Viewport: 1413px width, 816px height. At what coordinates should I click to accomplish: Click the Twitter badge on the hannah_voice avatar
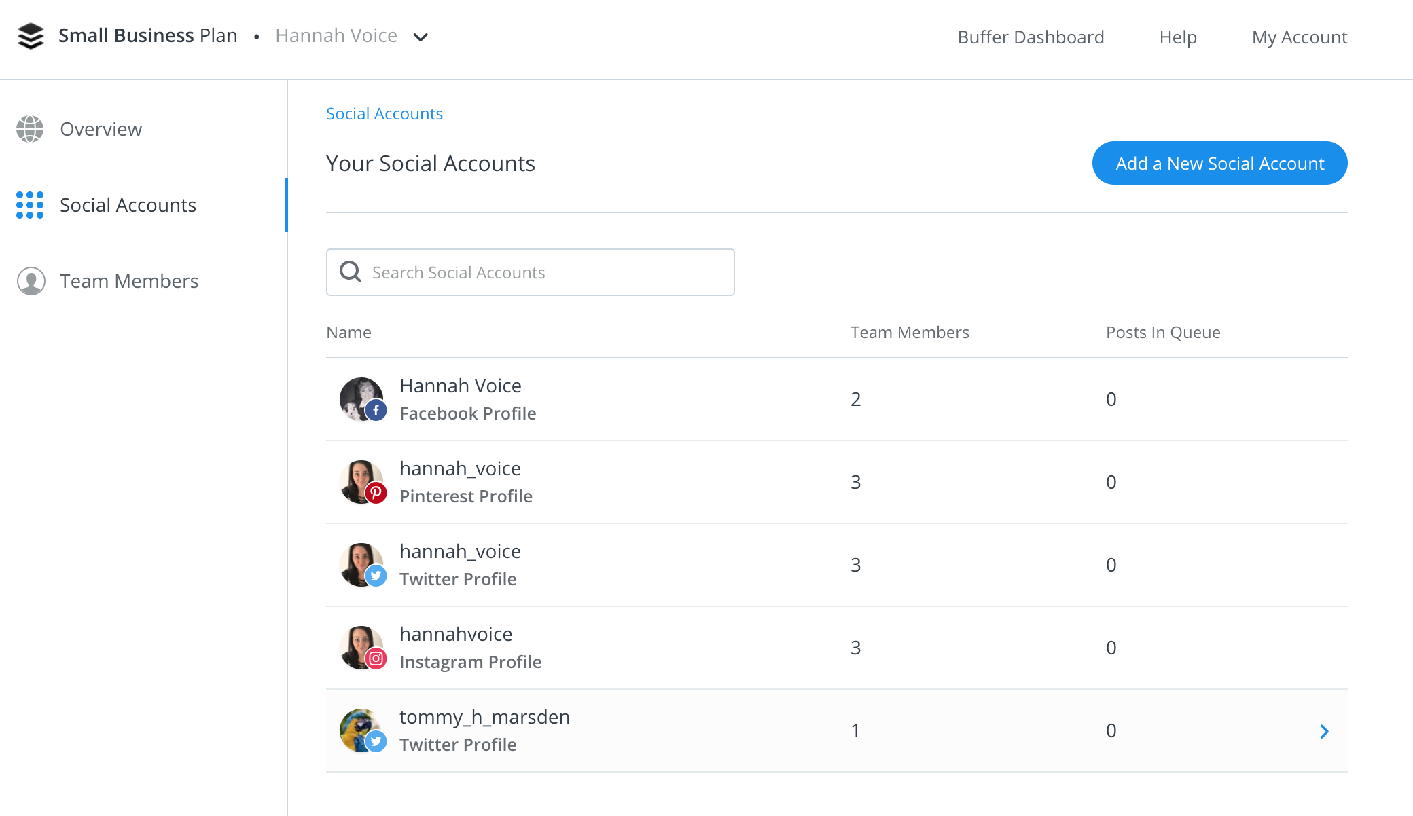click(x=376, y=576)
